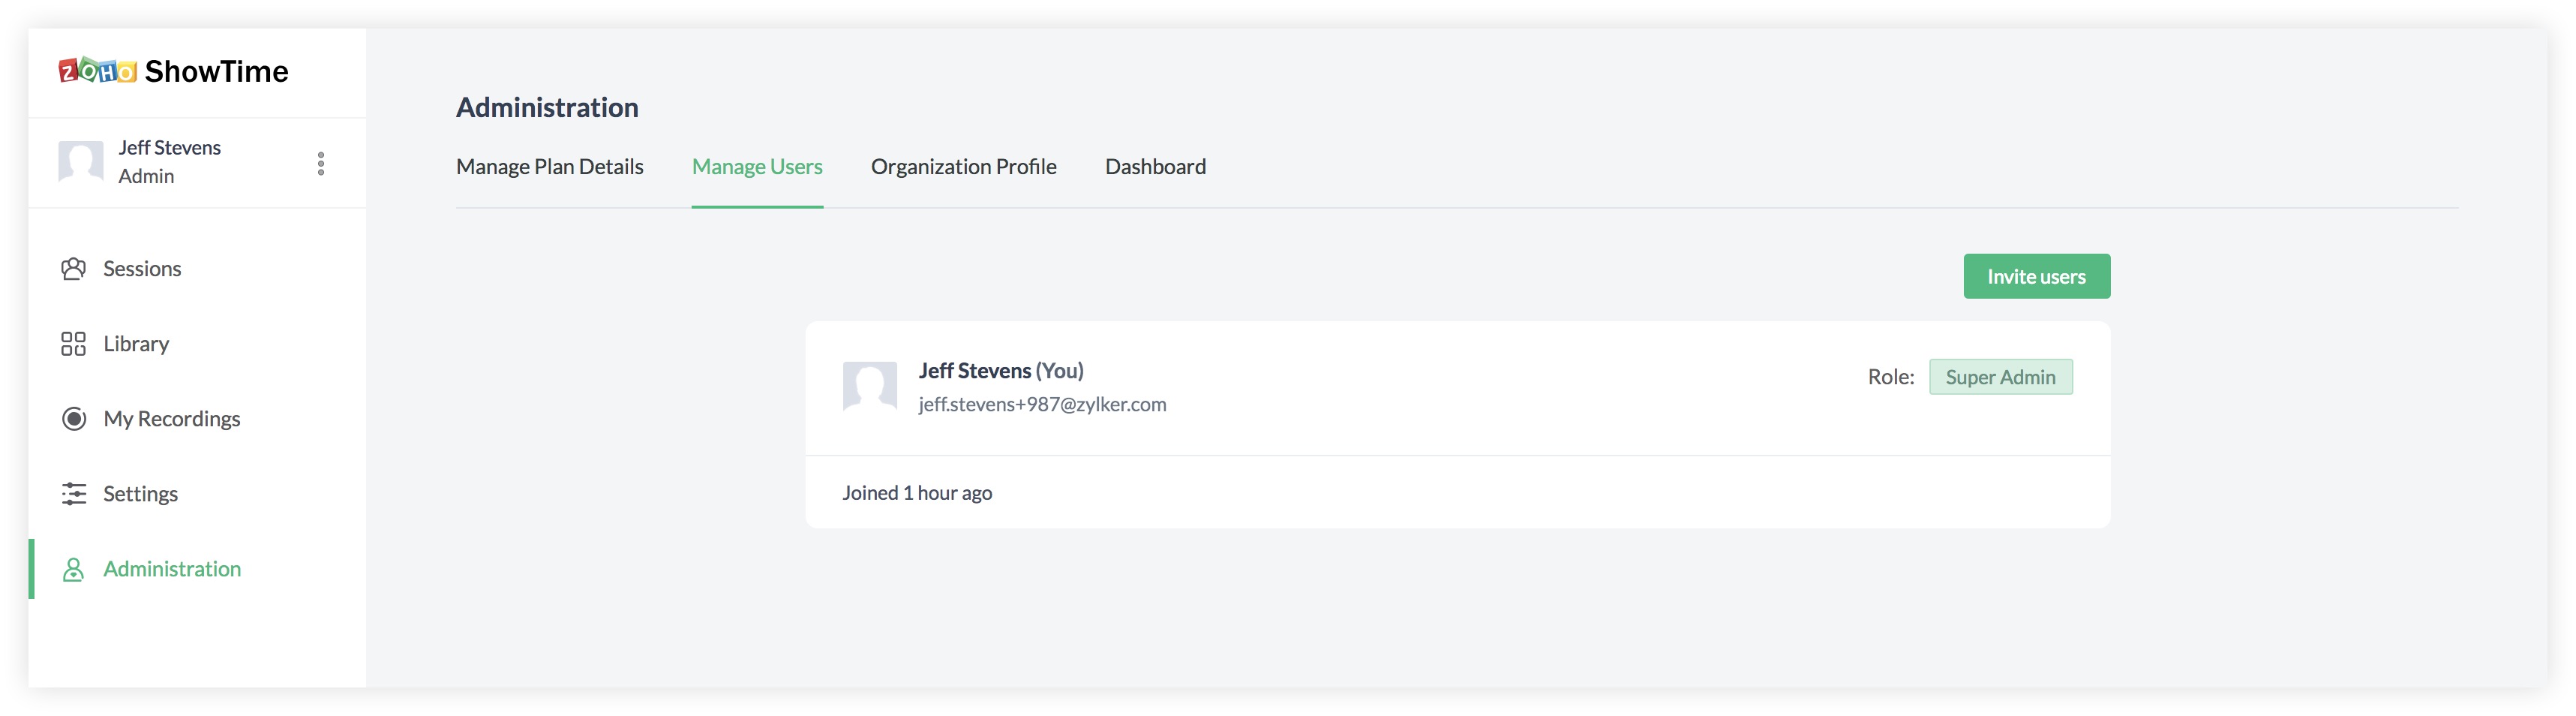Image resolution: width=2576 pixels, height=716 pixels.
Task: Click the Sessions people icon
Action: 73,269
